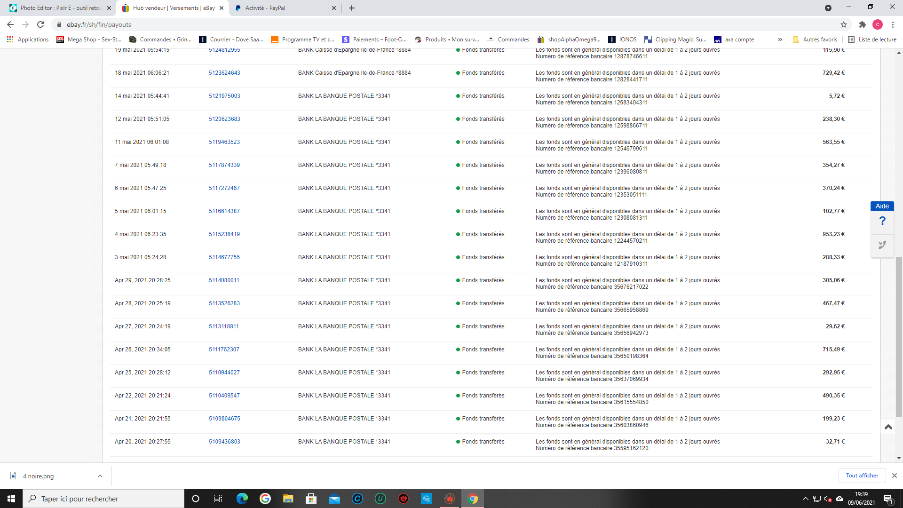Expand the 4 noire.png download options chevron
Screen dimensions: 903x508
point(100,476)
